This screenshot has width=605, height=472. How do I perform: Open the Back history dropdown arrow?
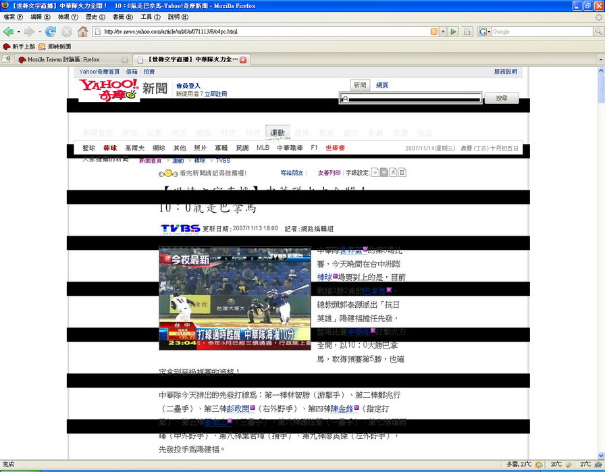click(x=18, y=32)
